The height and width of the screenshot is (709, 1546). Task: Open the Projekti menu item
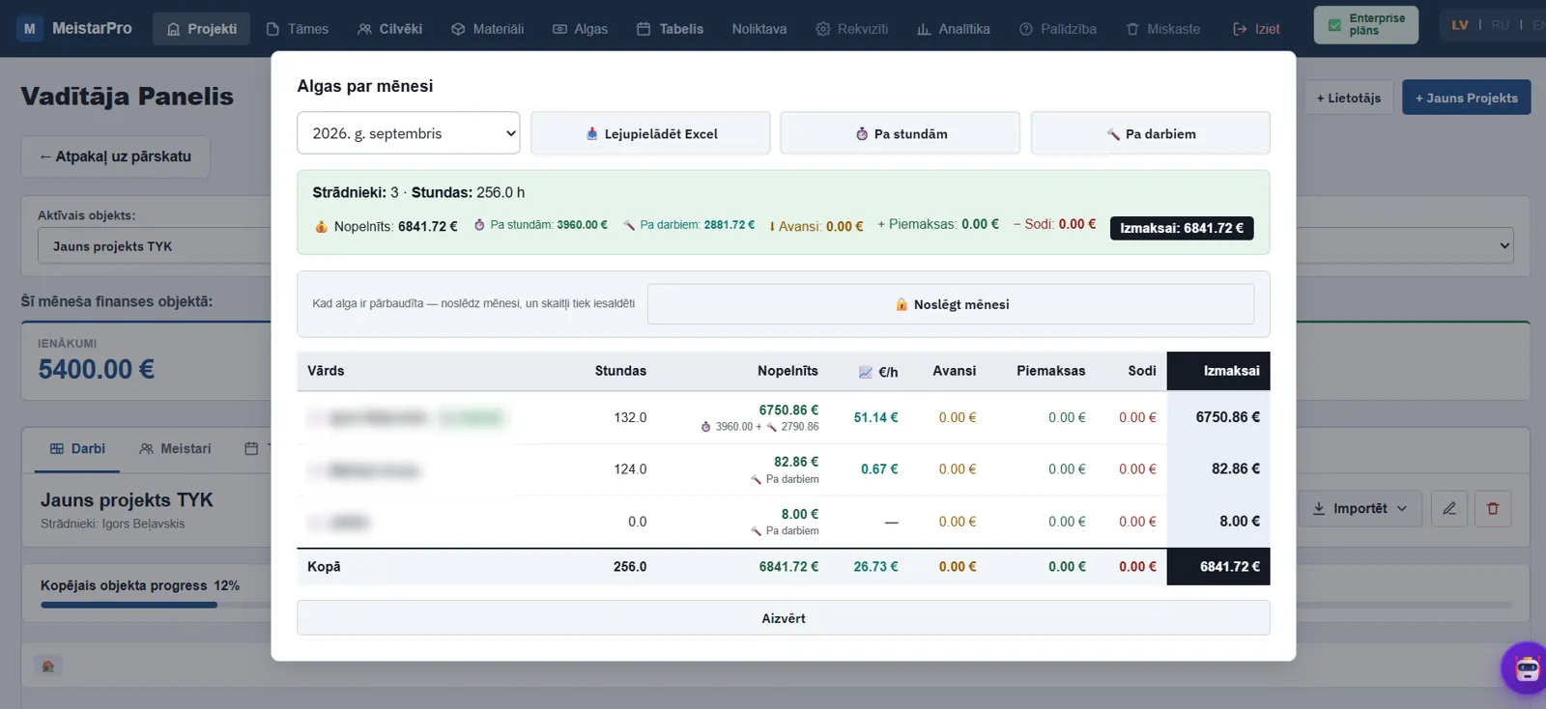tap(201, 29)
